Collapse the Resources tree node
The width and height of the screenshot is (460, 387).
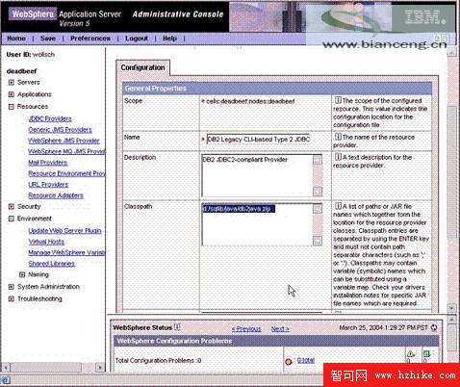12,107
